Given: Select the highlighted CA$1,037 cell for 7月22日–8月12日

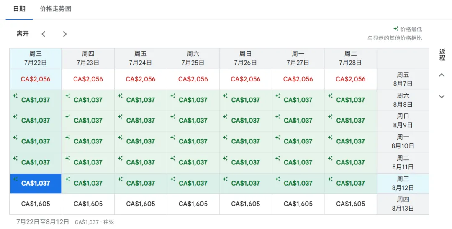Looking at the screenshot, I should (36, 183).
